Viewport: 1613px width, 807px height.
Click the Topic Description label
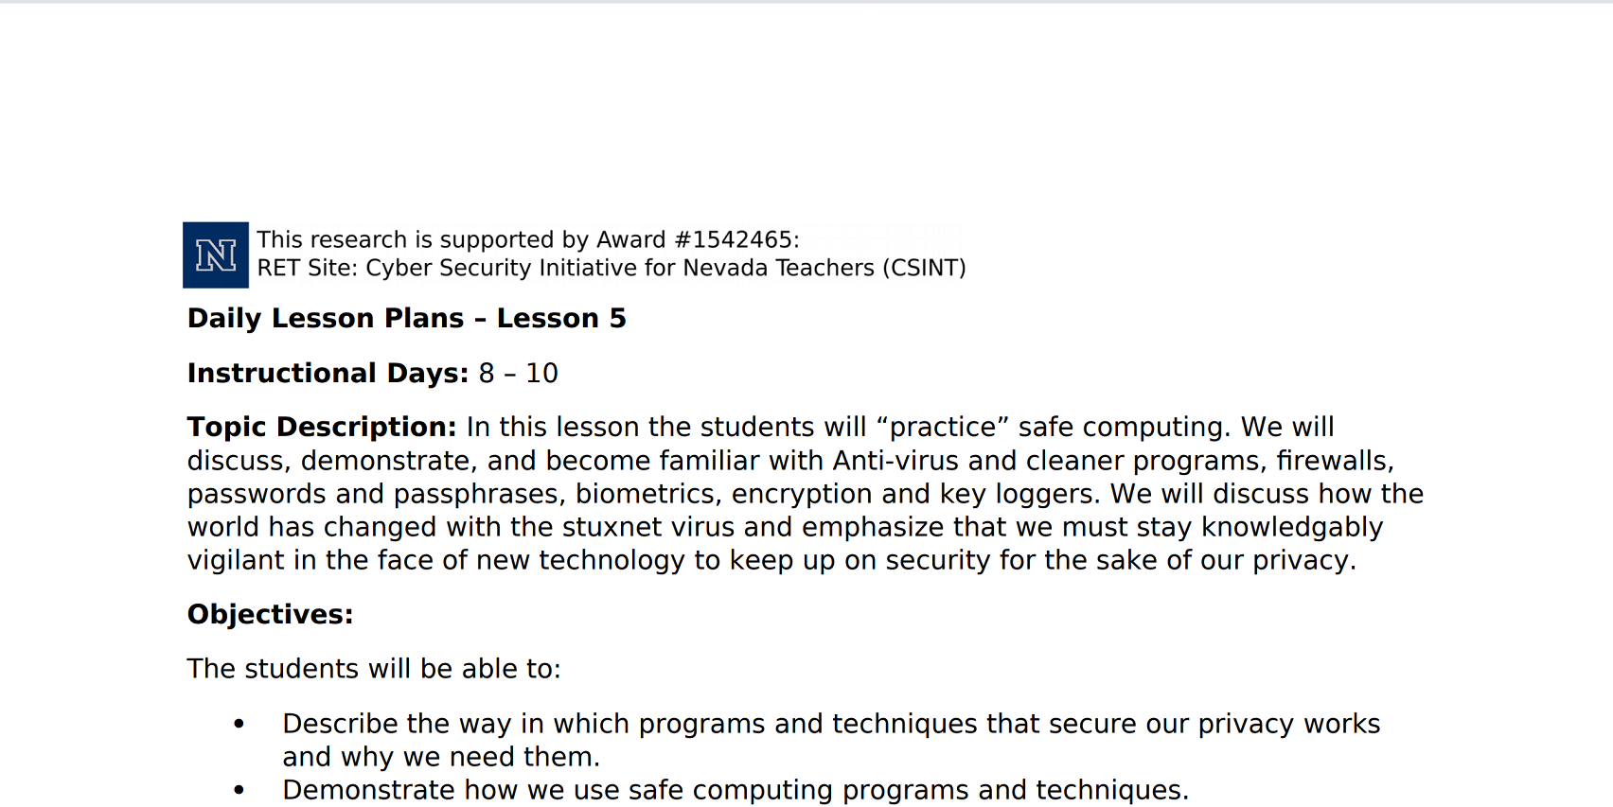(x=322, y=428)
